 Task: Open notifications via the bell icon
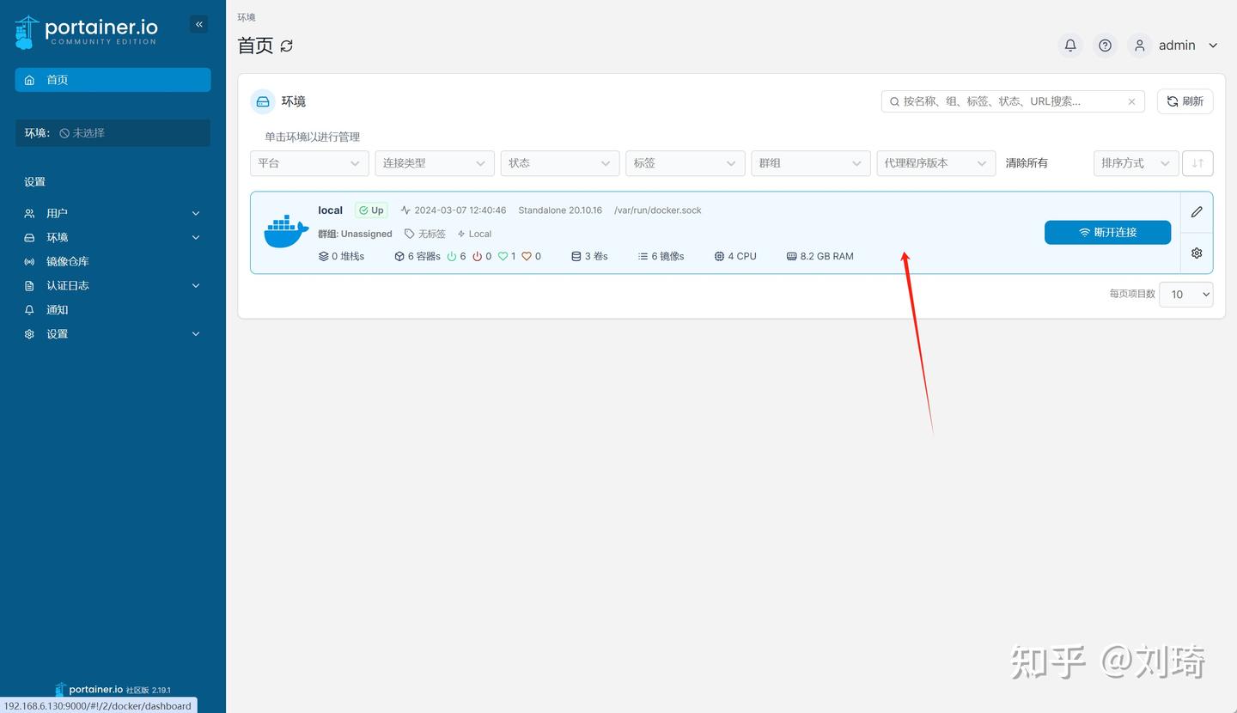coord(1069,45)
